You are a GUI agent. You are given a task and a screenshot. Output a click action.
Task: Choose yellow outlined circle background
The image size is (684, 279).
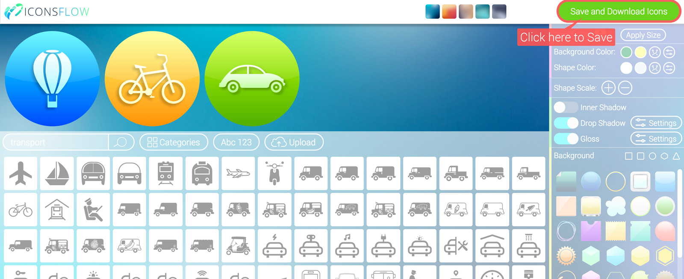tap(616, 181)
